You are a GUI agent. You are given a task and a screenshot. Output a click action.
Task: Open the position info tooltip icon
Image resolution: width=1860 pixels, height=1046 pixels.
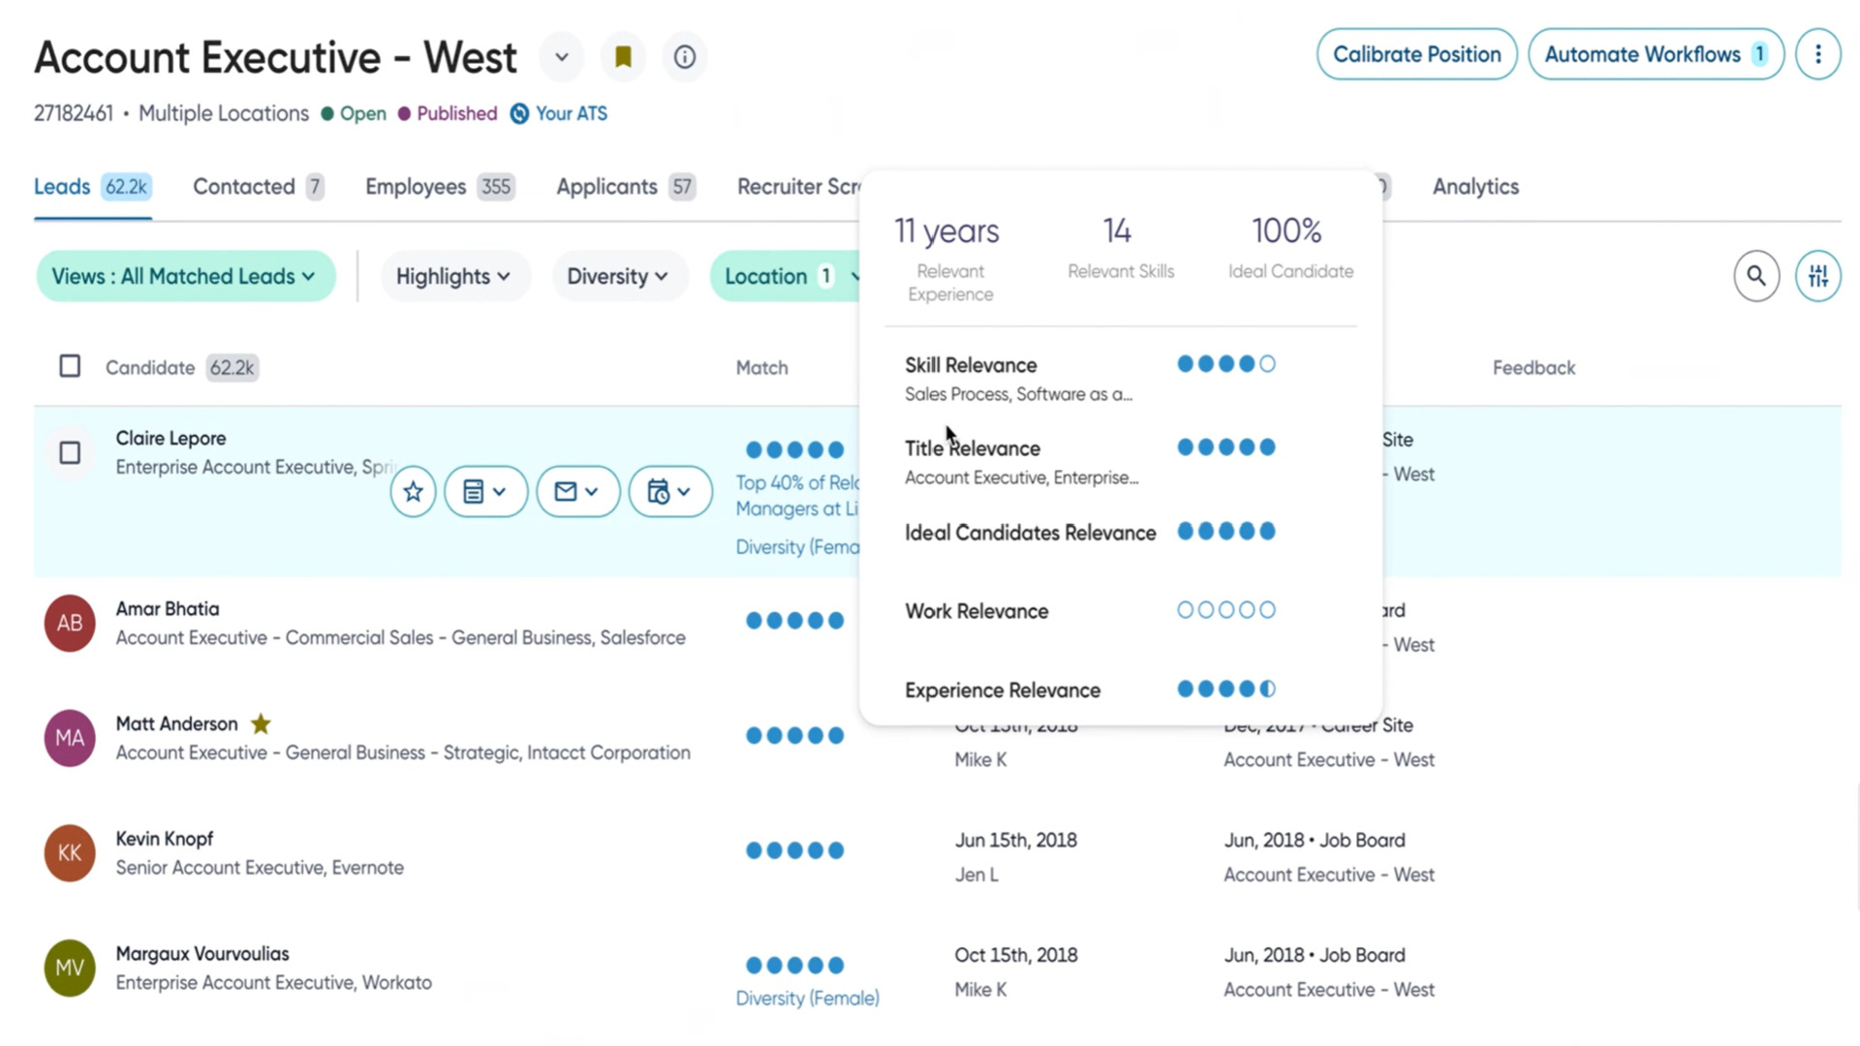coord(685,57)
